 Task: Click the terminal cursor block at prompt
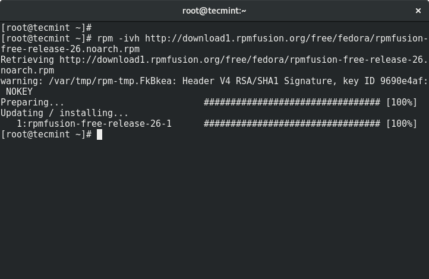100,134
